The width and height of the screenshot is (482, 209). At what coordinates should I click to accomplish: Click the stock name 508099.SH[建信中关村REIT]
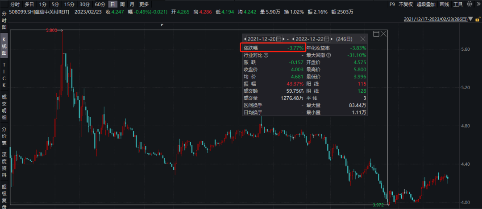click(39, 12)
